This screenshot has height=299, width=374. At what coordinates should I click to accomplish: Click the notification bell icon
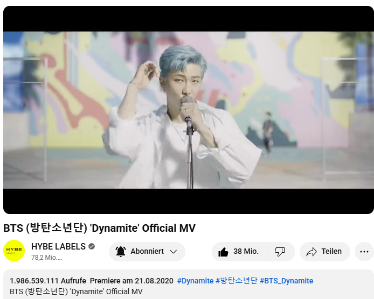[x=121, y=251]
